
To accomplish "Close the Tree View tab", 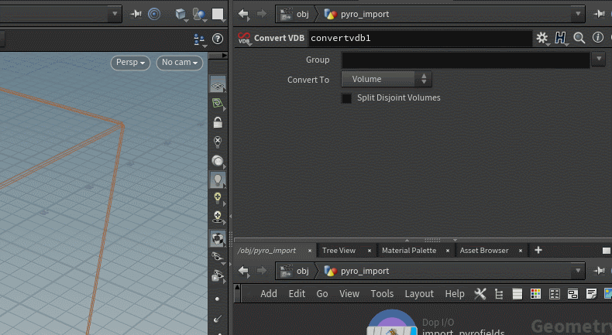I will click(370, 251).
